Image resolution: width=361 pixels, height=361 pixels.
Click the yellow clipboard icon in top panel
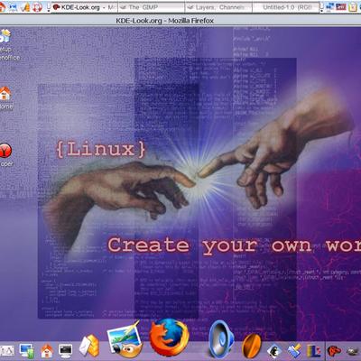pyautogui.click(x=353, y=6)
